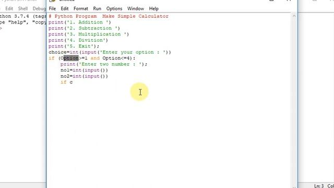Click the line no1=int(input())

(84, 70)
